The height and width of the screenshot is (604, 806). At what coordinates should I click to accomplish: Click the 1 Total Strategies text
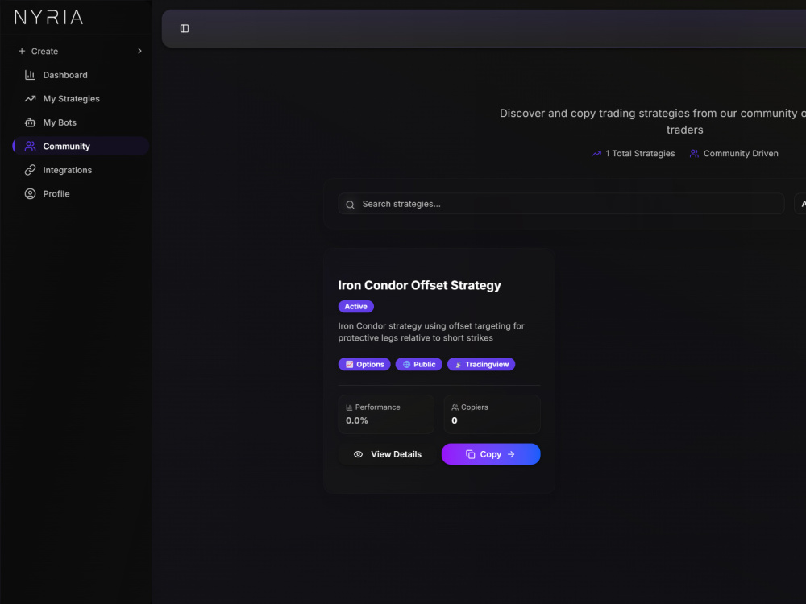pos(640,154)
